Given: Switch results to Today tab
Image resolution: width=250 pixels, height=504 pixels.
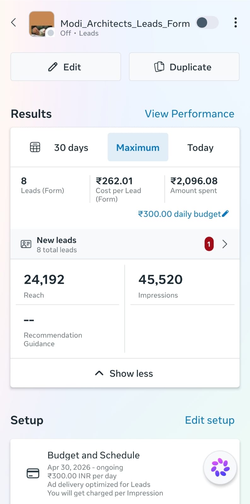Looking at the screenshot, I should point(201,147).
